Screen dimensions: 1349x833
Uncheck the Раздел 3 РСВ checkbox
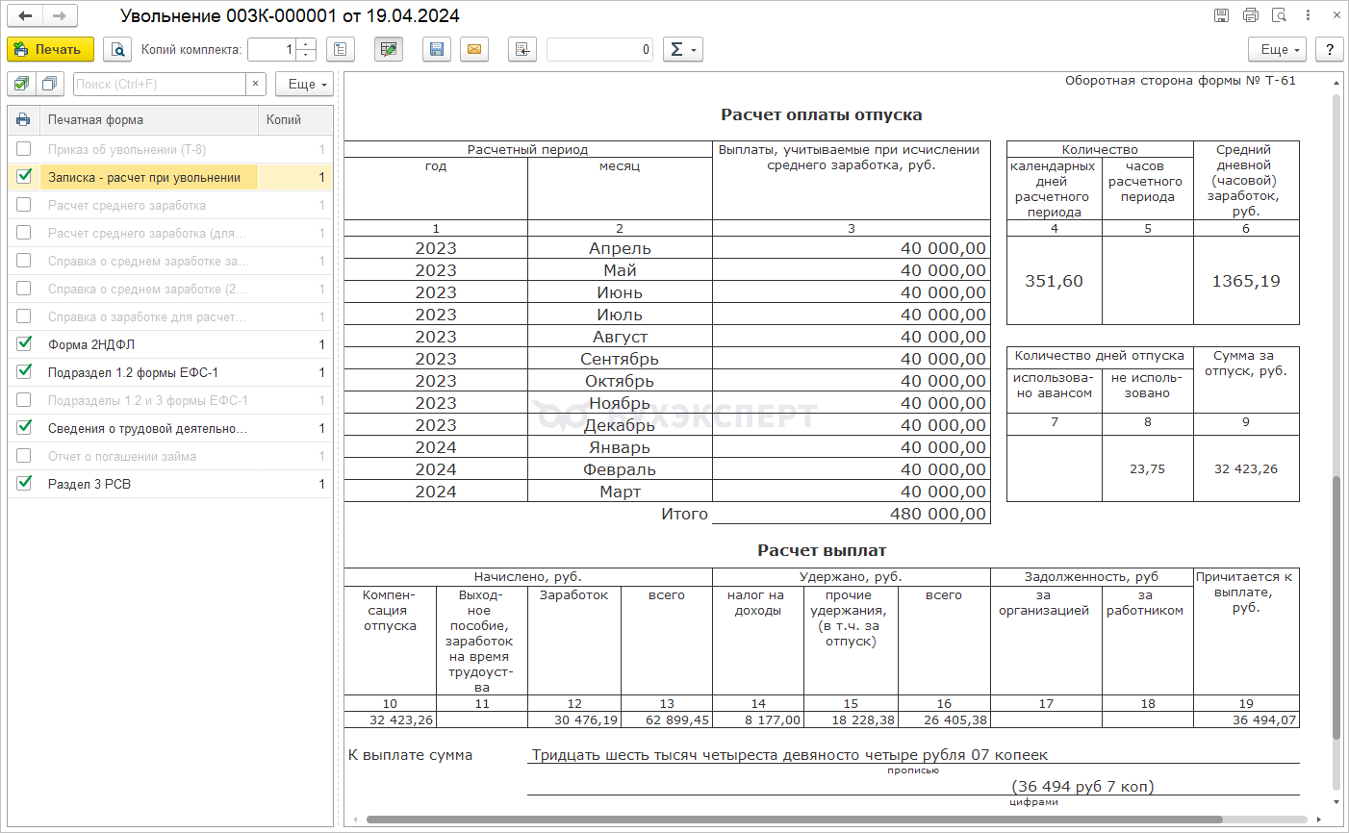pyautogui.click(x=24, y=484)
